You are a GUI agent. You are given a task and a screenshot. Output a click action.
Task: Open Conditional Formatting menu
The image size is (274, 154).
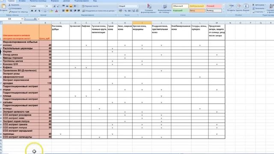pos(149,9)
